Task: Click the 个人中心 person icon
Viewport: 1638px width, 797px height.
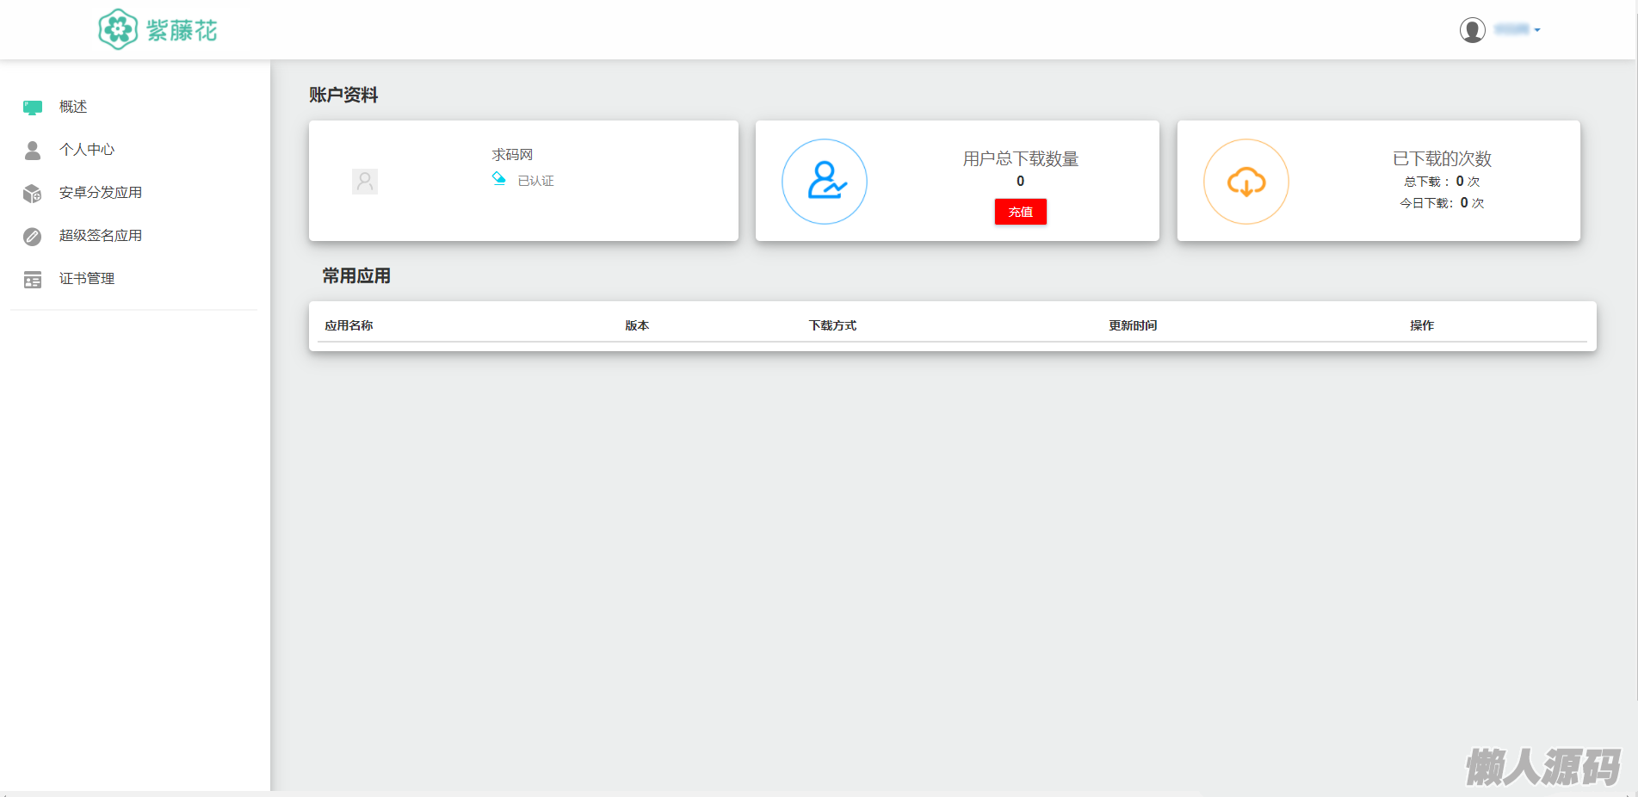Action: (33, 151)
